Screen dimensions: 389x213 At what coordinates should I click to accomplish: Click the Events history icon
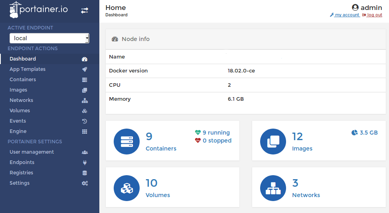point(85,121)
